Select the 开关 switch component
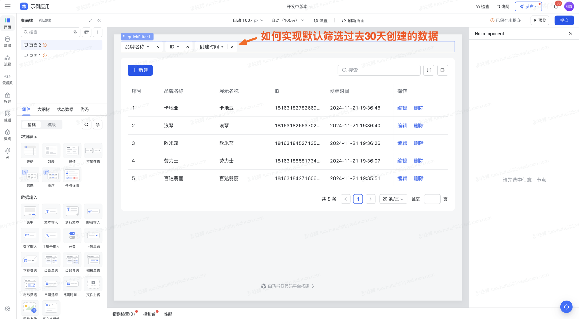 pyautogui.click(x=72, y=239)
